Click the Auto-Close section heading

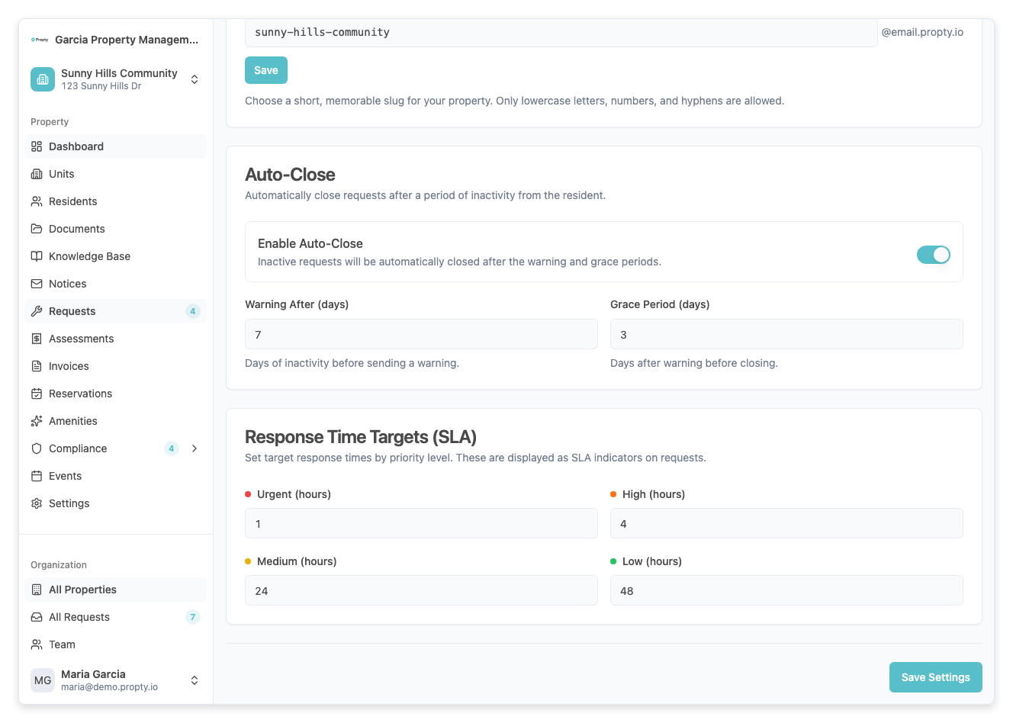pyautogui.click(x=290, y=175)
